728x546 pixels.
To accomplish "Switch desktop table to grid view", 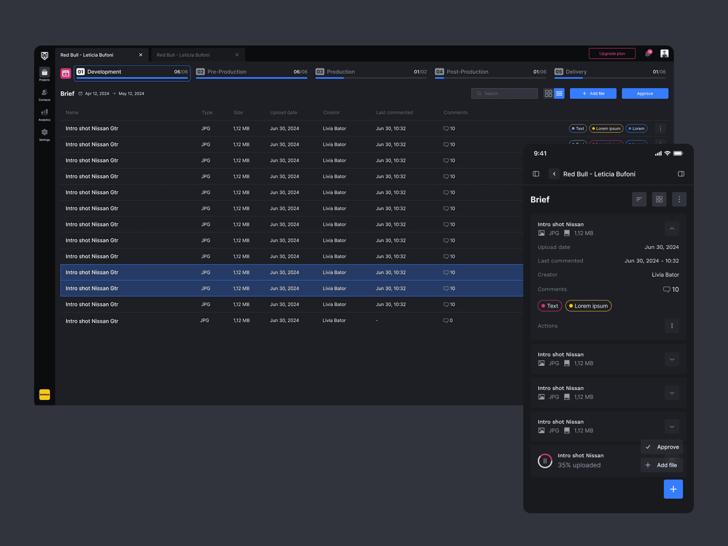I will point(549,93).
